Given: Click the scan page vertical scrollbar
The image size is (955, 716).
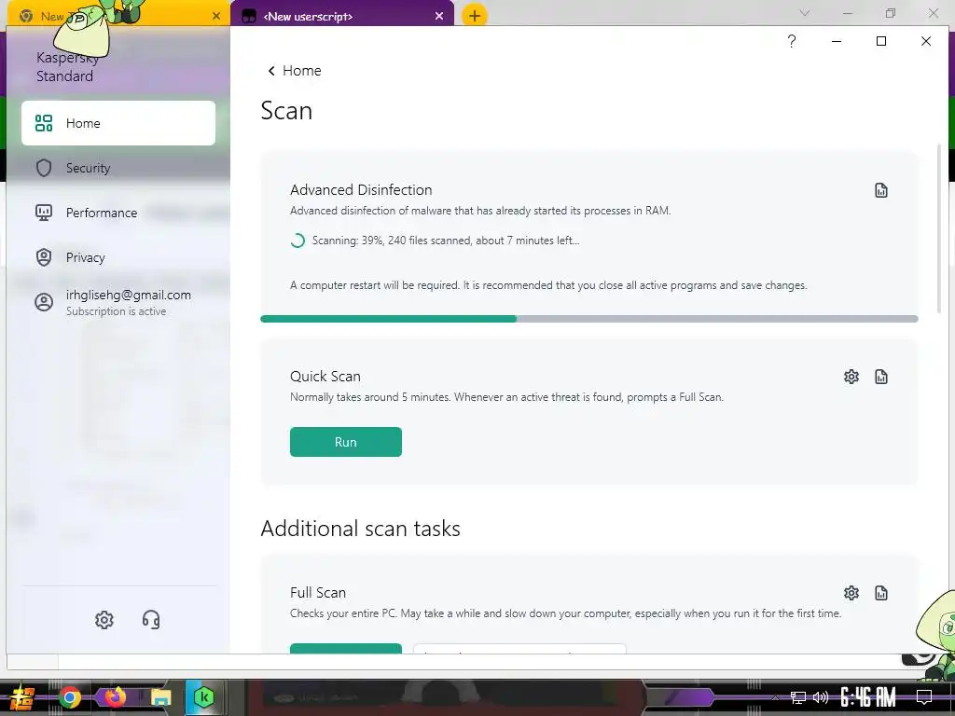Looking at the screenshot, I should tap(938, 228).
